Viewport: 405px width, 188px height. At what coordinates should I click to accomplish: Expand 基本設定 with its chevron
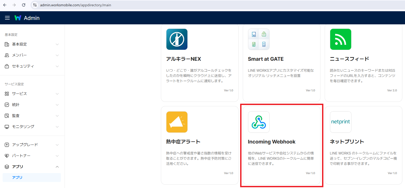point(57,44)
